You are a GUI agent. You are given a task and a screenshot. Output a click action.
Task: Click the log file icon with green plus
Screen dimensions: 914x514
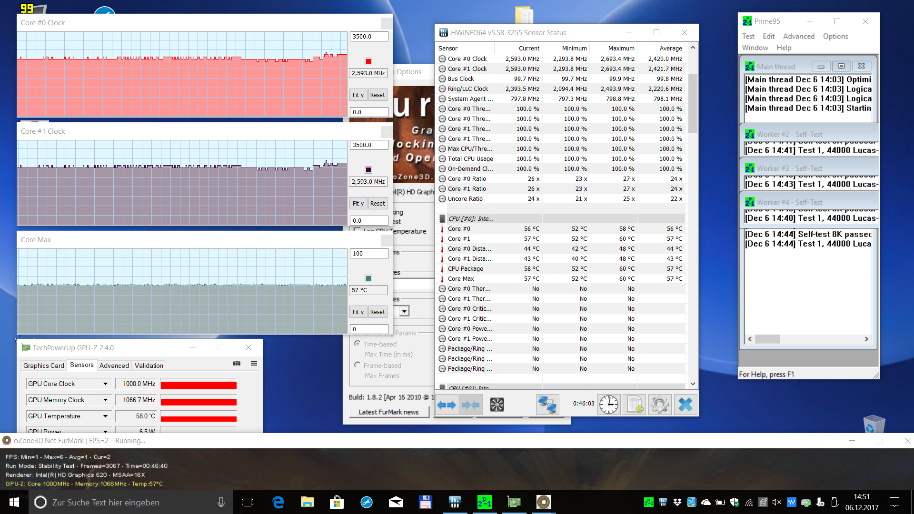tap(635, 405)
